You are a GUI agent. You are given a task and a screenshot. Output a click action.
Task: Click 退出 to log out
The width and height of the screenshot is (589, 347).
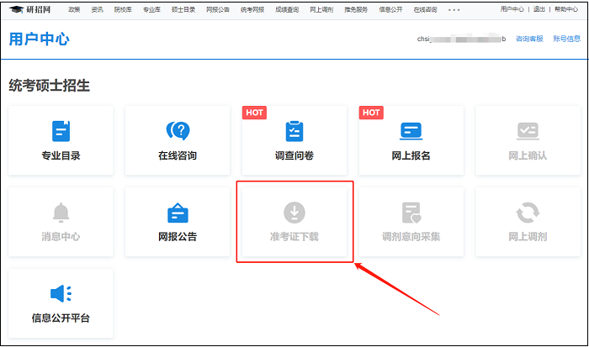[539, 9]
